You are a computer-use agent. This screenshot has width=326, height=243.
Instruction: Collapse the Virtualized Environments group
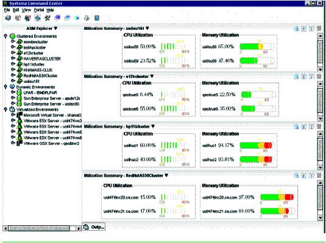(5, 110)
